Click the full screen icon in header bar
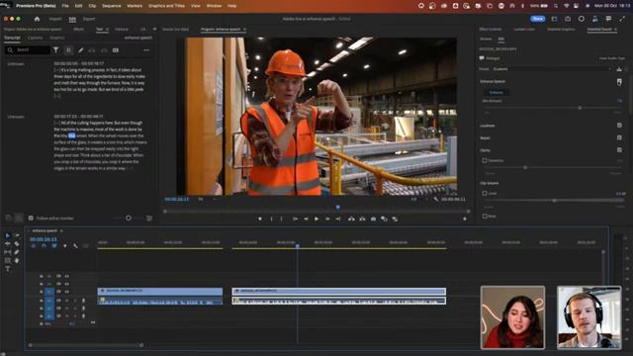 tap(622, 19)
